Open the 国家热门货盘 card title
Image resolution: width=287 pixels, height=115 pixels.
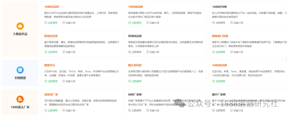(220, 36)
